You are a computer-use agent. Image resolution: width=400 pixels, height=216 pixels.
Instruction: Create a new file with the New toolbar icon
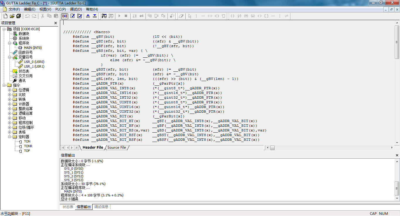pos(5,16)
